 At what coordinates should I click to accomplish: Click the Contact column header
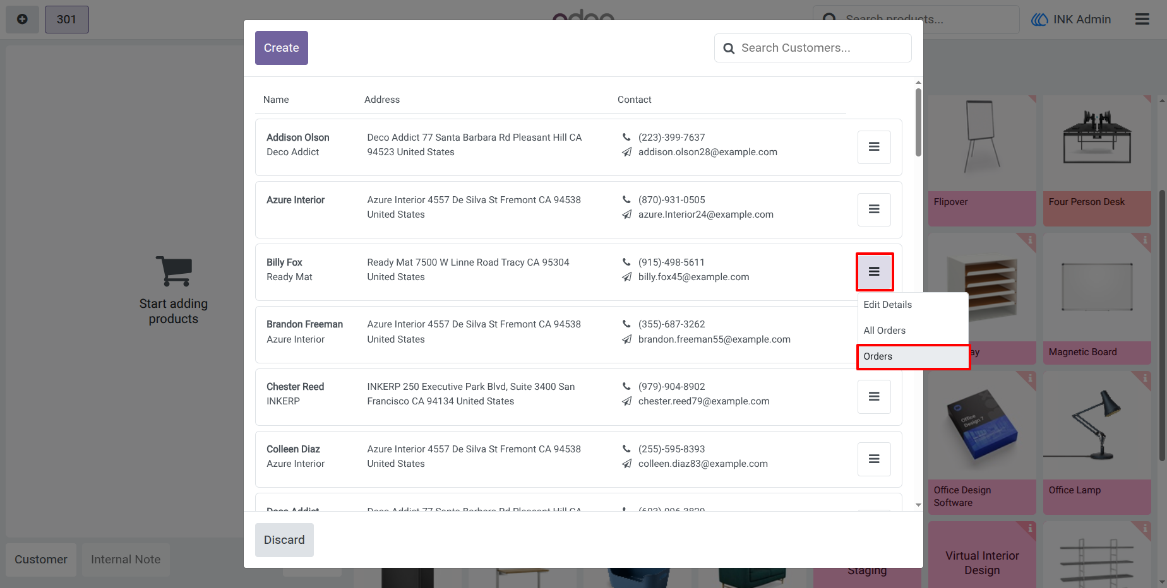coord(634,100)
